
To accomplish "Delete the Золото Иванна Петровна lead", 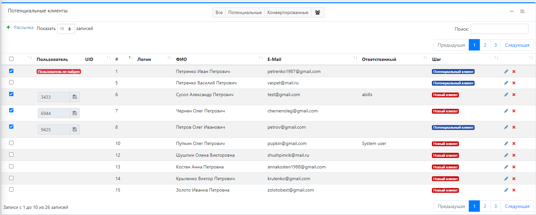I will 514,190.
